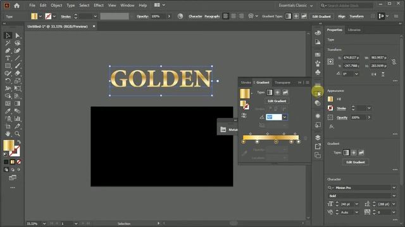Activate the Shape Builder tool

click(x=8, y=96)
